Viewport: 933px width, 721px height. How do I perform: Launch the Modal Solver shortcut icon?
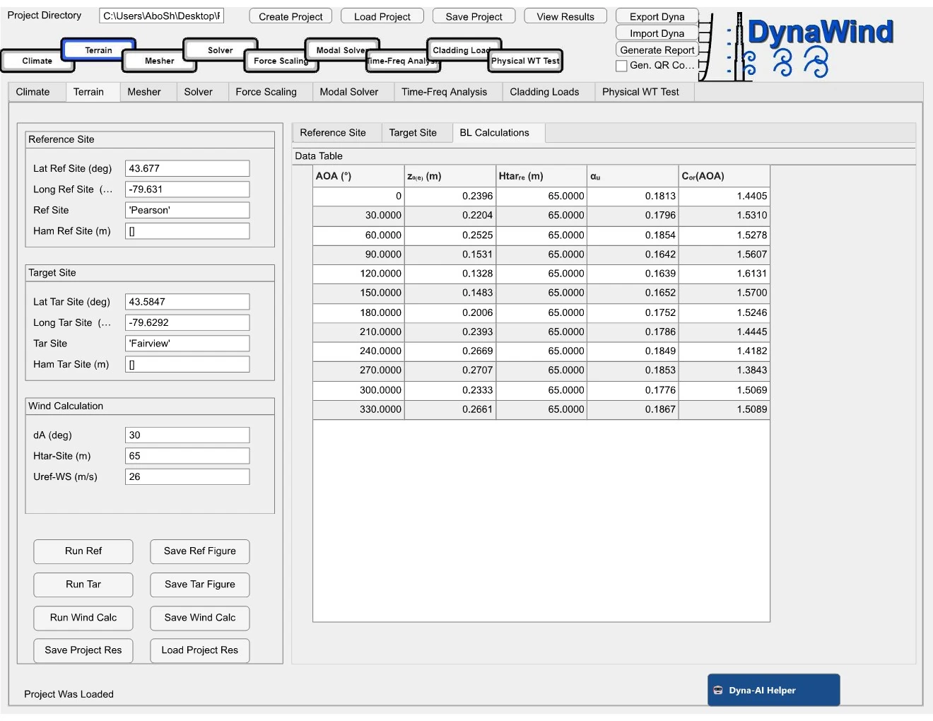[342, 50]
